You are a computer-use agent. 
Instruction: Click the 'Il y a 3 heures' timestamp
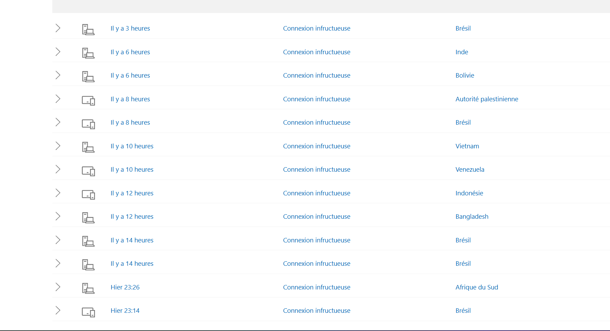[x=130, y=28]
